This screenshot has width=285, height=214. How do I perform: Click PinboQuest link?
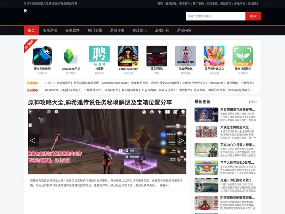tap(216, 83)
